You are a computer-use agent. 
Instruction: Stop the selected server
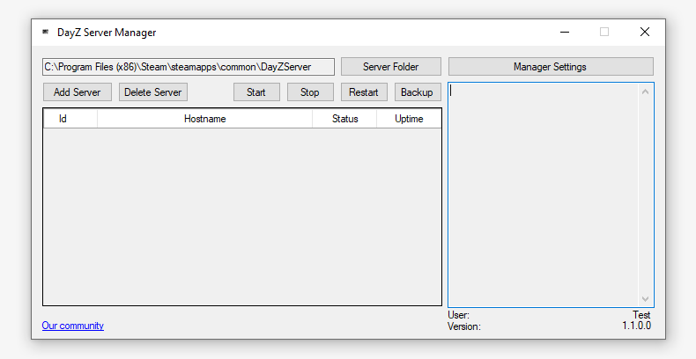310,92
